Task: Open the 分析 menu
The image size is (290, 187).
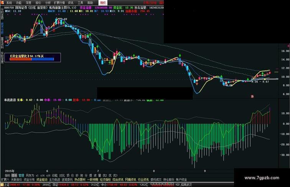Action: click(48, 3)
